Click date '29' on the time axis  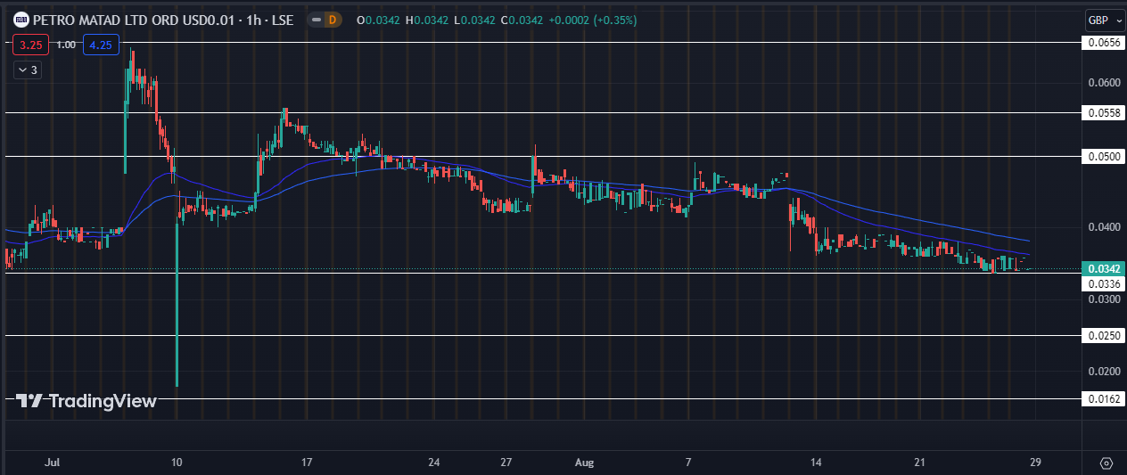click(1035, 463)
